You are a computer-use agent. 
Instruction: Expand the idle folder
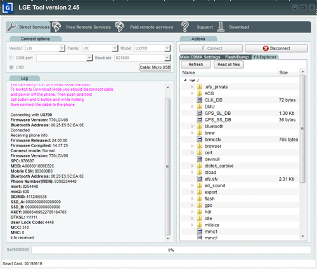click(192, 218)
